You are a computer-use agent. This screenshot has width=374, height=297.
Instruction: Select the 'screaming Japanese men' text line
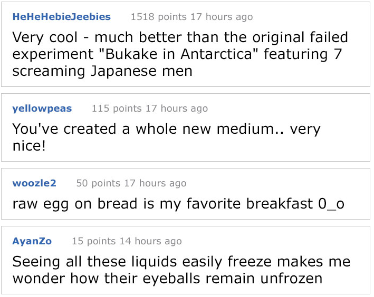(102, 71)
